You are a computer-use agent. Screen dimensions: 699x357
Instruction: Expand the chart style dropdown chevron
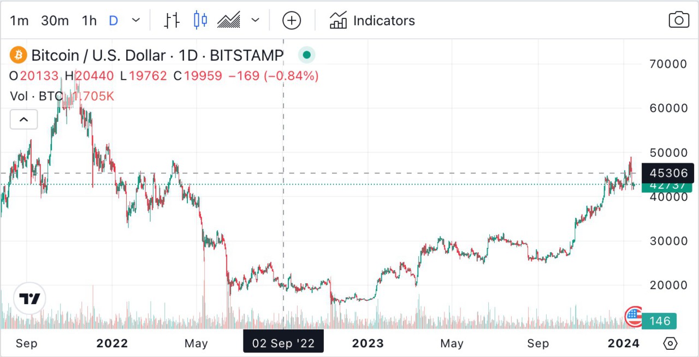(x=255, y=20)
